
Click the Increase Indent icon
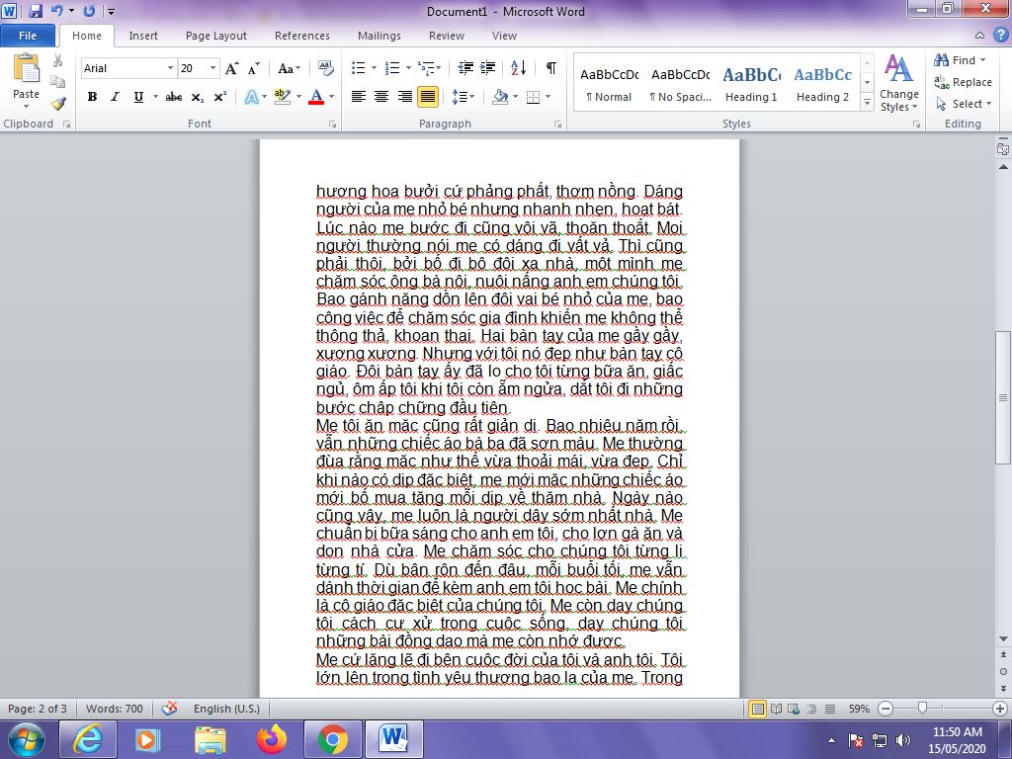click(488, 68)
